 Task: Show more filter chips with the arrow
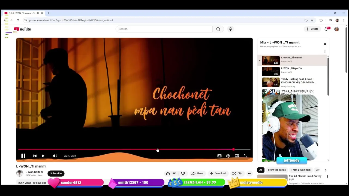tap(325, 170)
